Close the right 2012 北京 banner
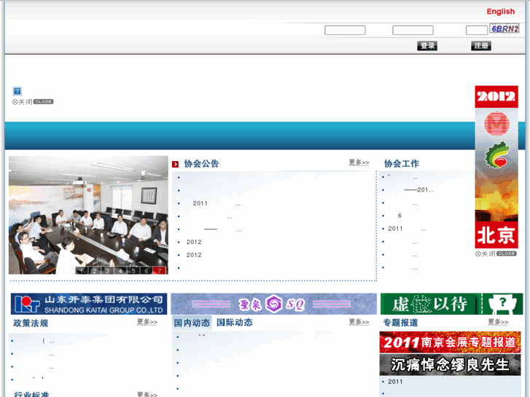 [x=496, y=253]
